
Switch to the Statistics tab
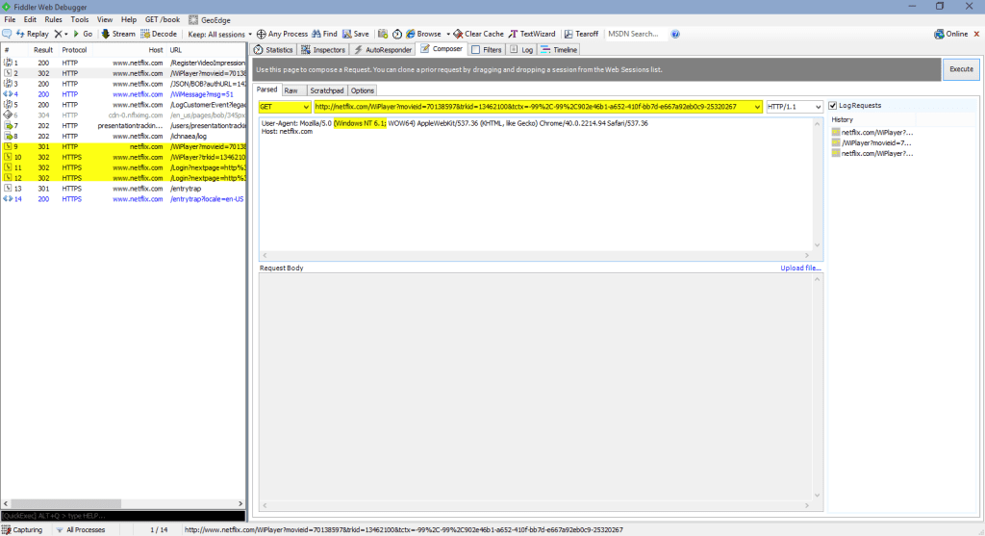click(273, 50)
